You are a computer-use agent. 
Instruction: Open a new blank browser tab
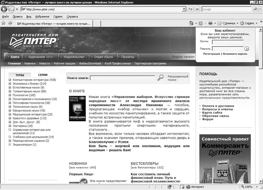97,24
